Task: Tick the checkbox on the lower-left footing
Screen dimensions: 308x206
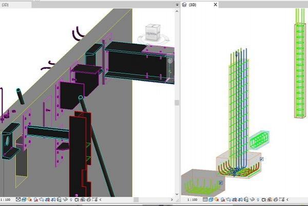Action: point(220,182)
